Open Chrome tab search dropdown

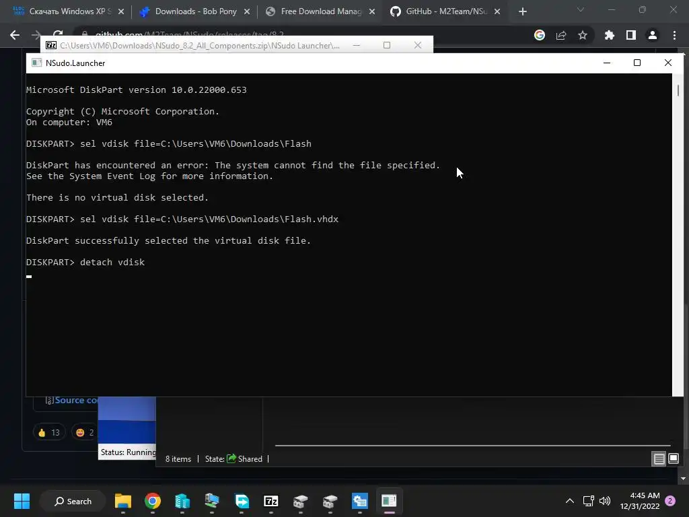tap(581, 9)
